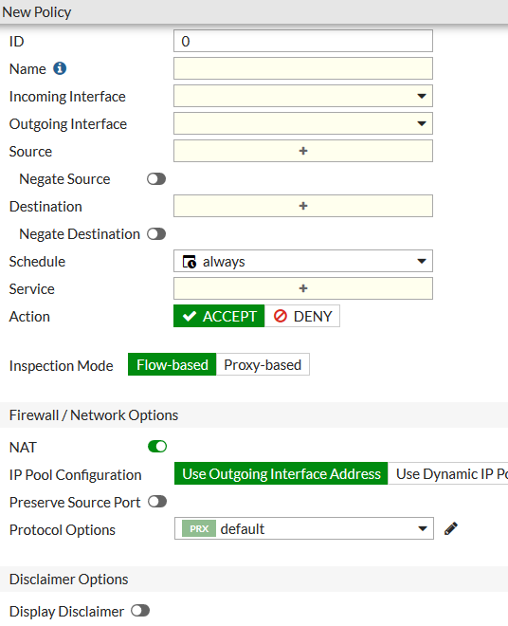Turn off the NAT toggle
508x626 pixels.
157,447
